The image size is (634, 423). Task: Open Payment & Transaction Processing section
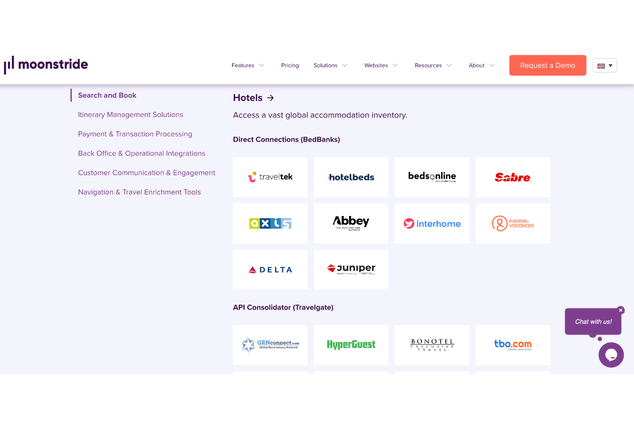click(135, 134)
